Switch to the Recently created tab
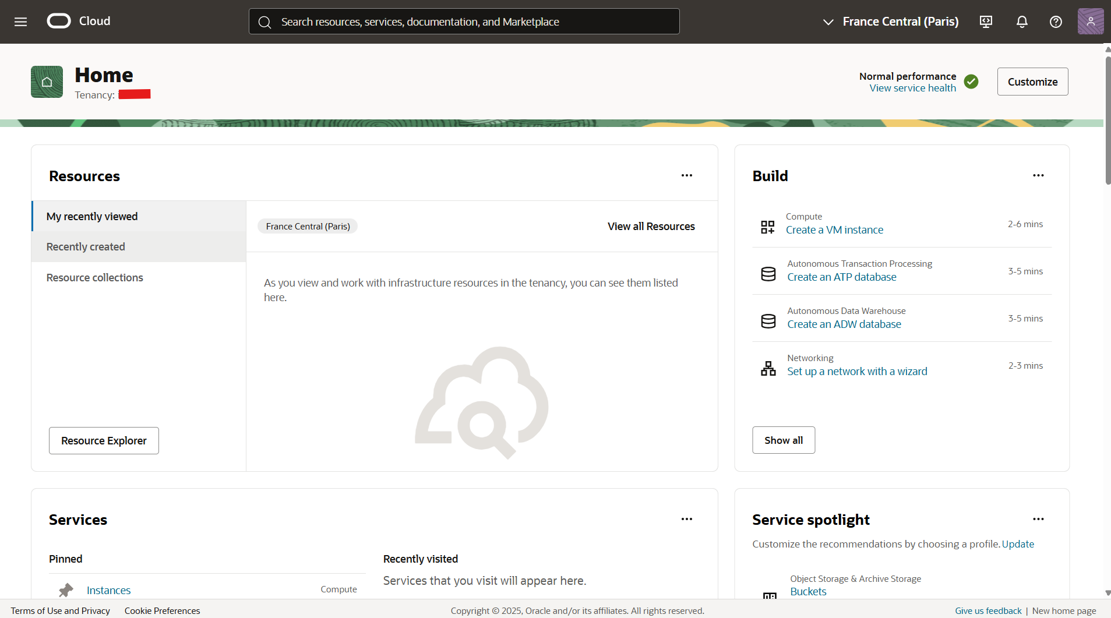The image size is (1111, 618). pos(86,246)
